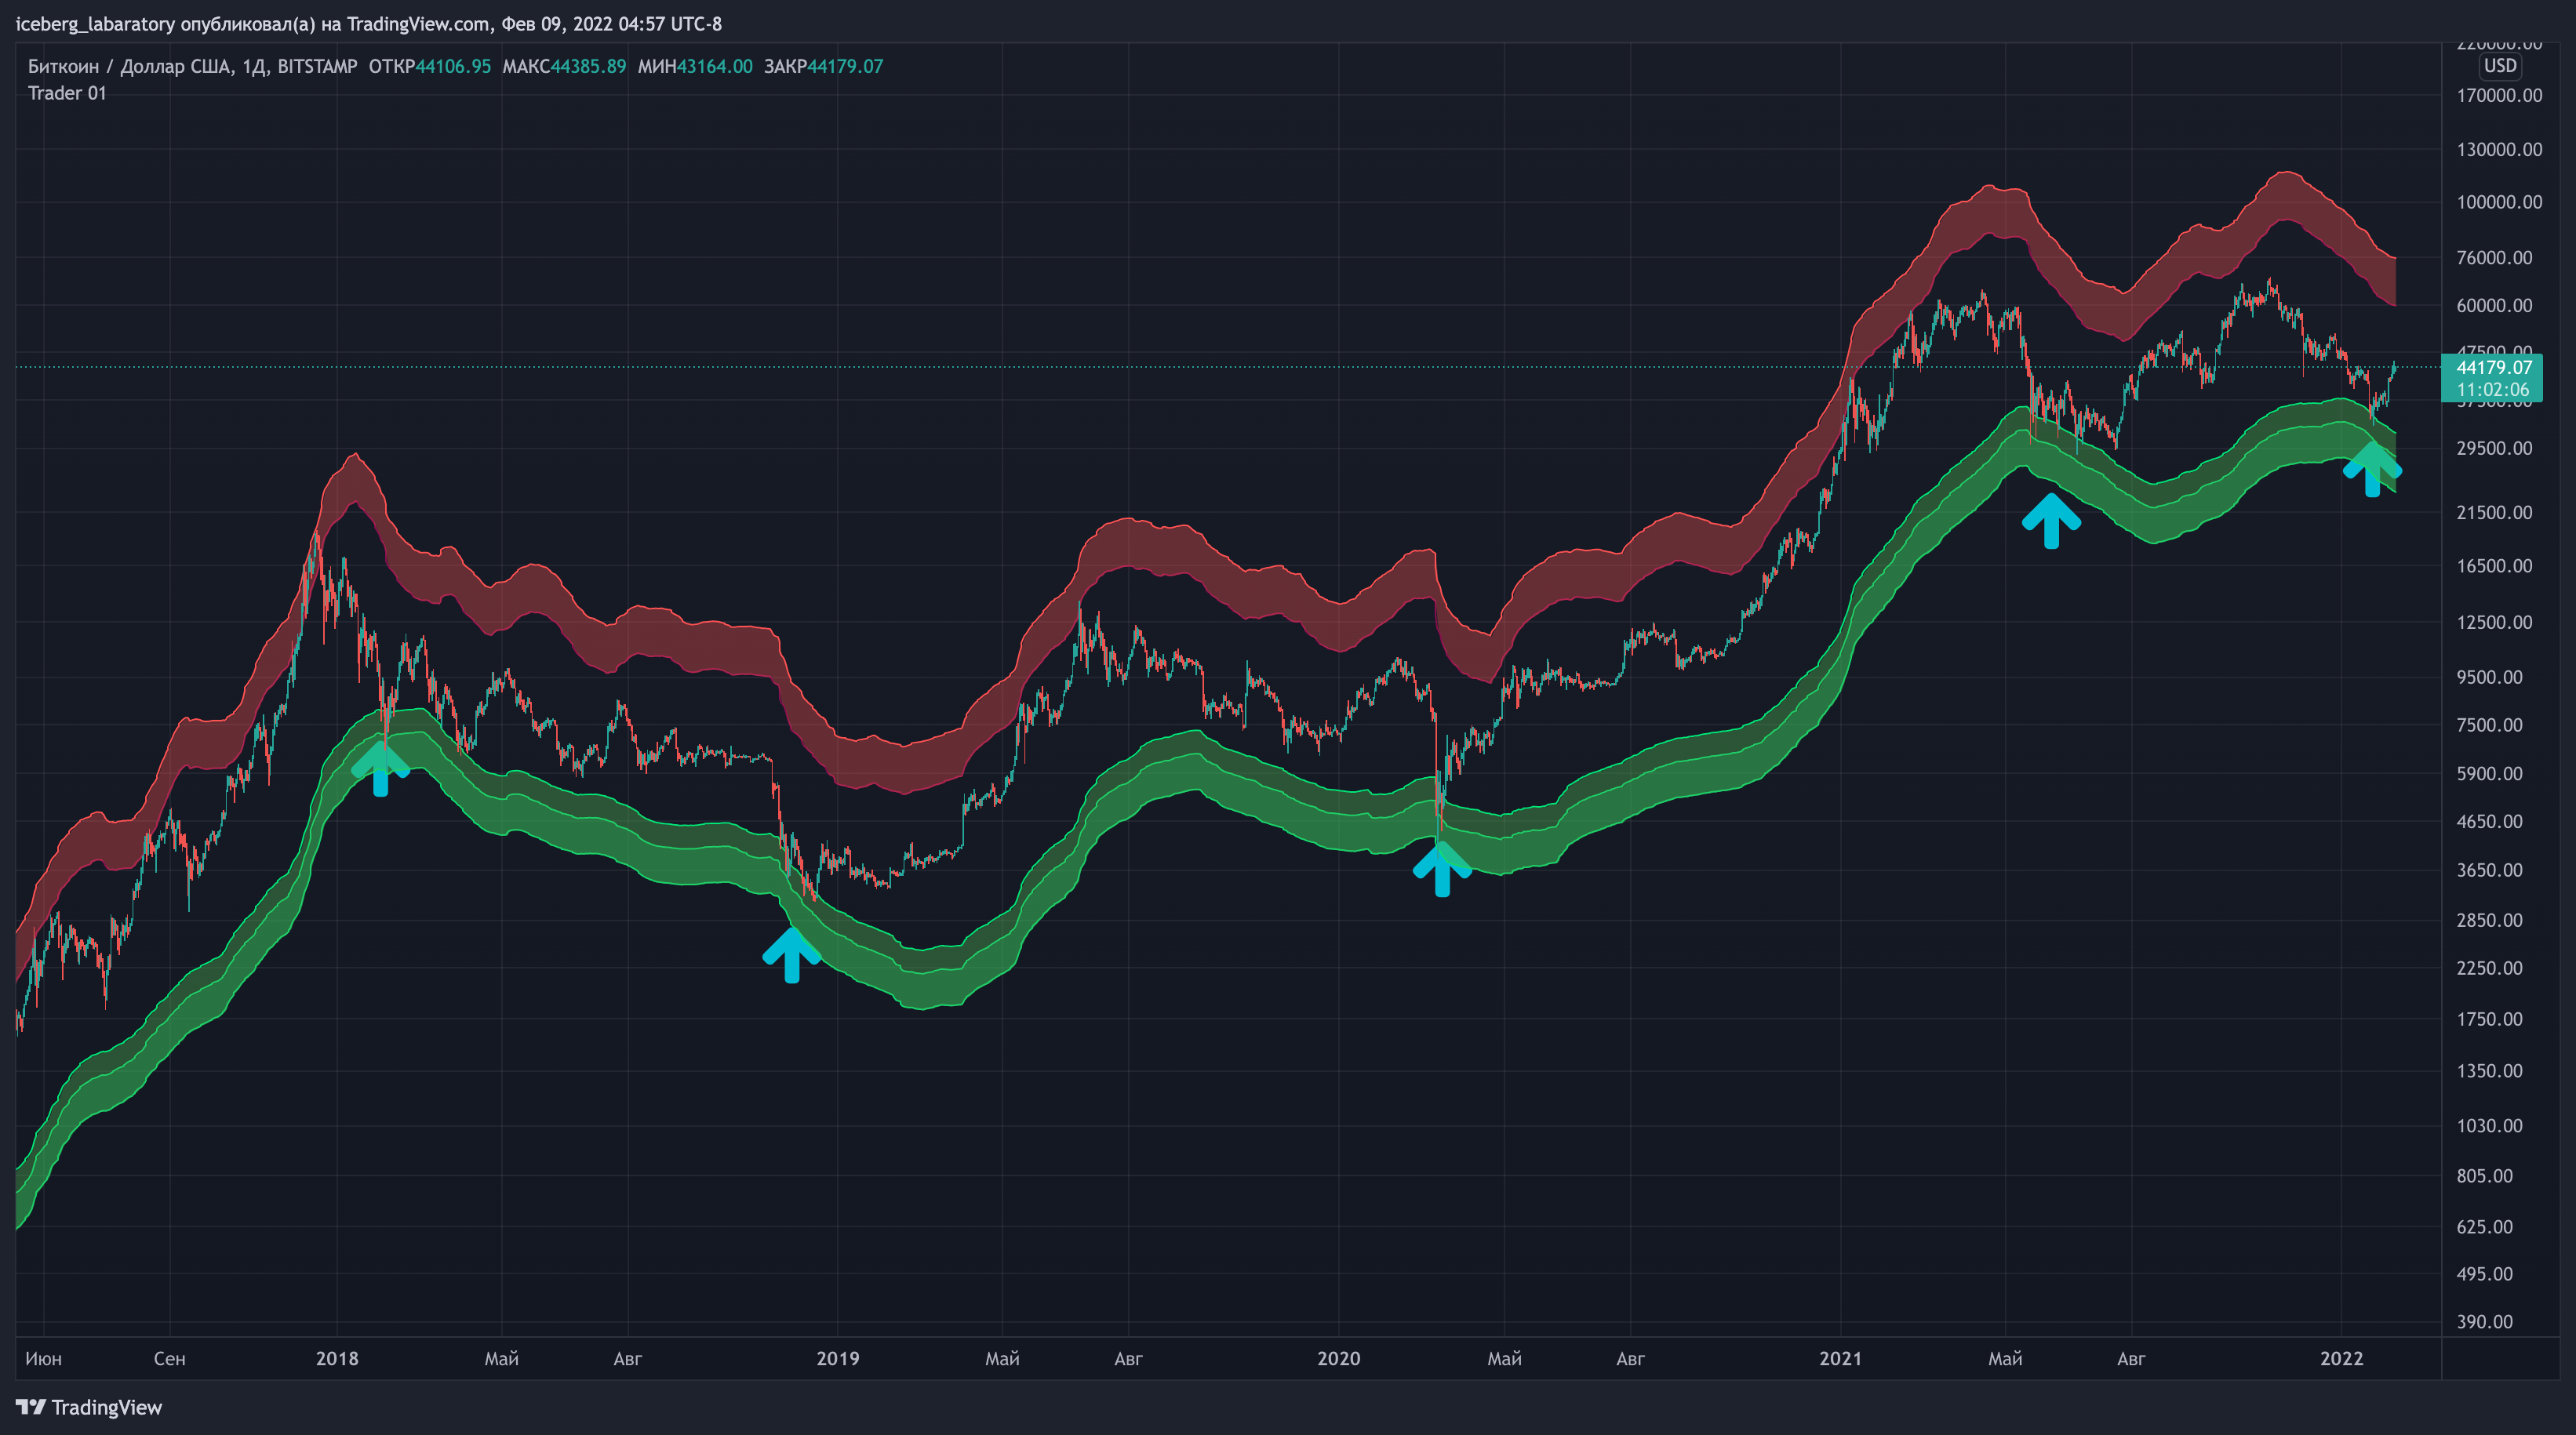Select the Trader 01 indicator label
The height and width of the screenshot is (1435, 2576).
67,93
